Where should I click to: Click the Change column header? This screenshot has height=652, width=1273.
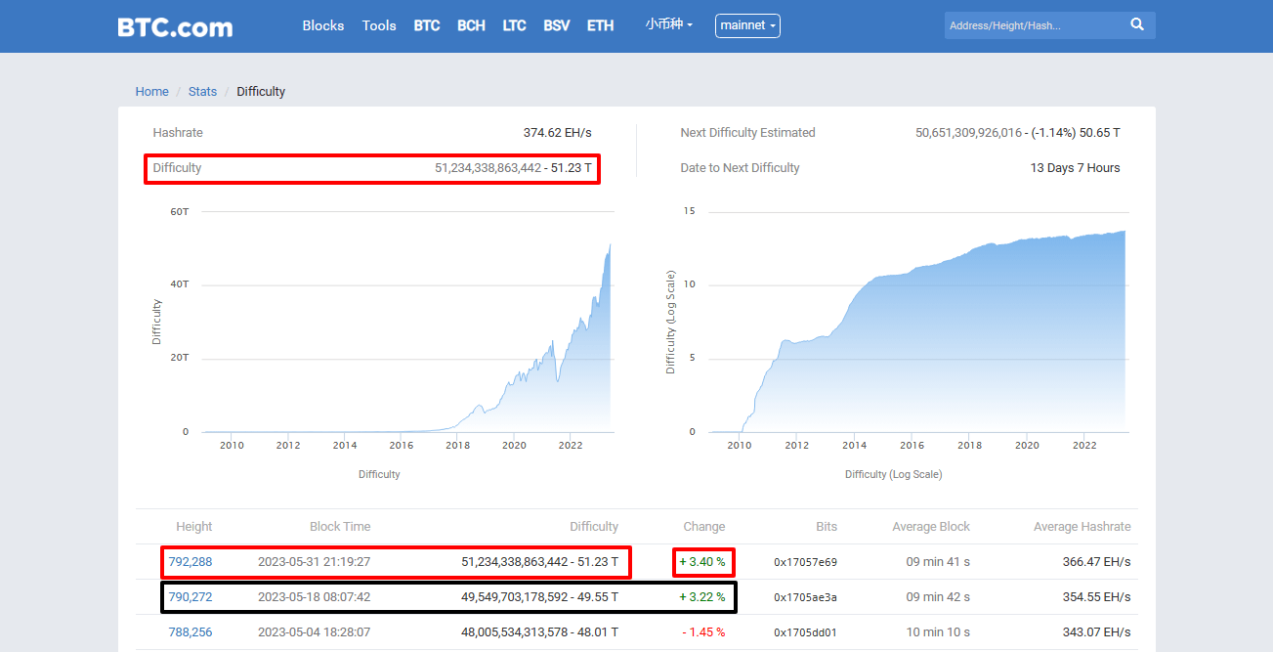pyautogui.click(x=704, y=527)
